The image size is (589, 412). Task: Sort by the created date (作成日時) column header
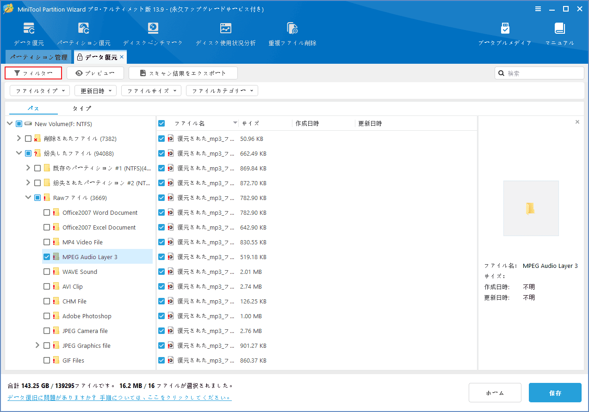tap(307, 123)
